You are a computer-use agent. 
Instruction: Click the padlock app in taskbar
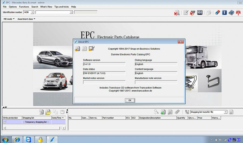[x=40, y=139]
